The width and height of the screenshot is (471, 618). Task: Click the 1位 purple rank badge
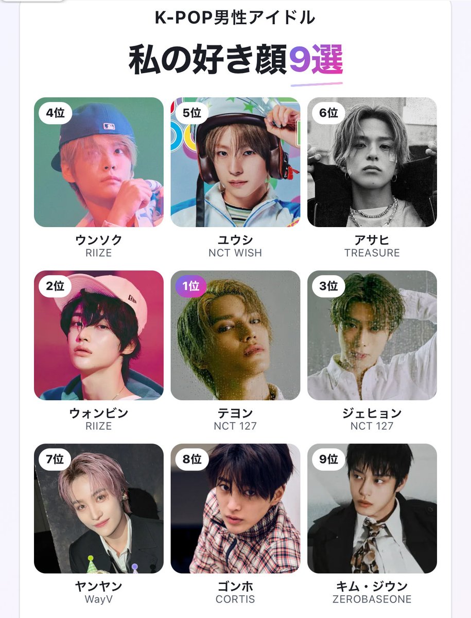click(191, 286)
